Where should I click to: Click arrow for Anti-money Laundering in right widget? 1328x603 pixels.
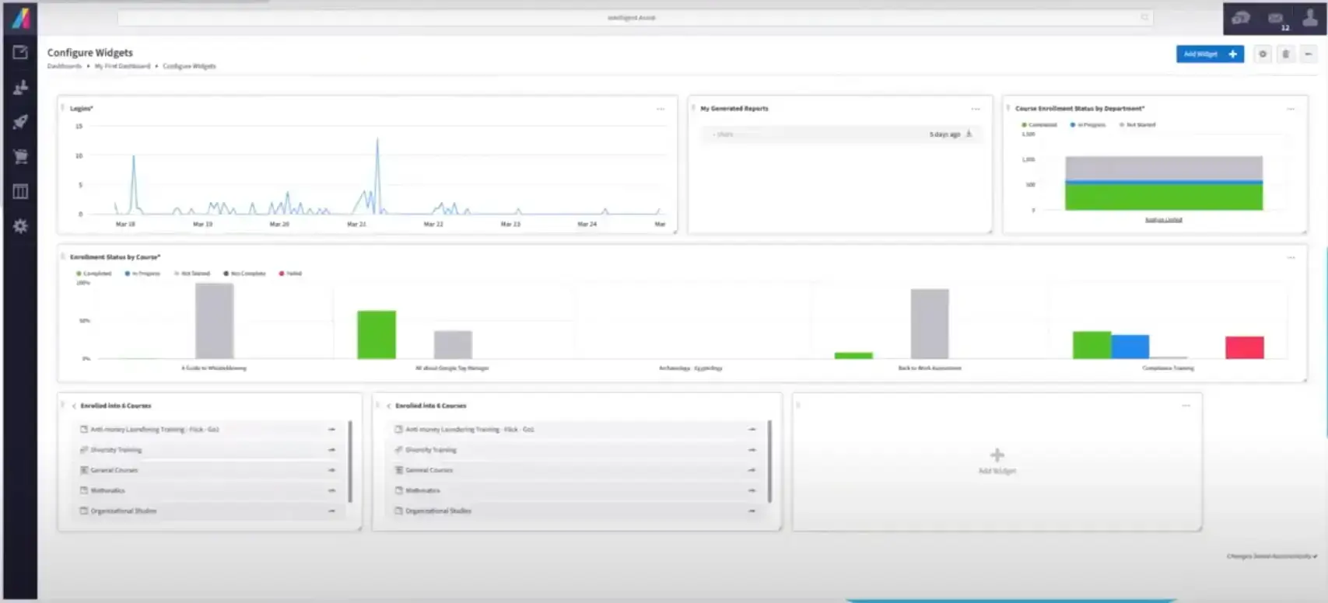(752, 429)
